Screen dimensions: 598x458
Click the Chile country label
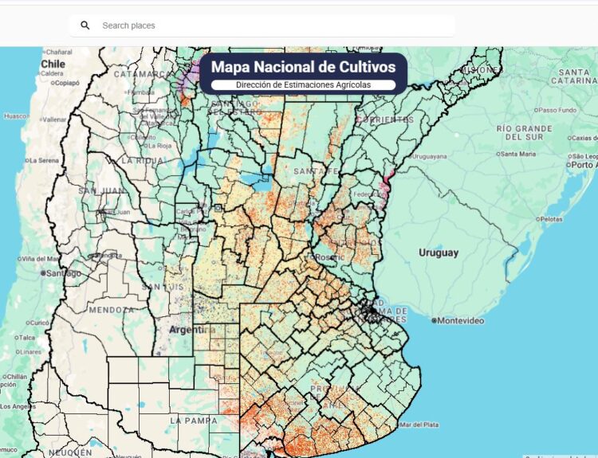click(52, 63)
